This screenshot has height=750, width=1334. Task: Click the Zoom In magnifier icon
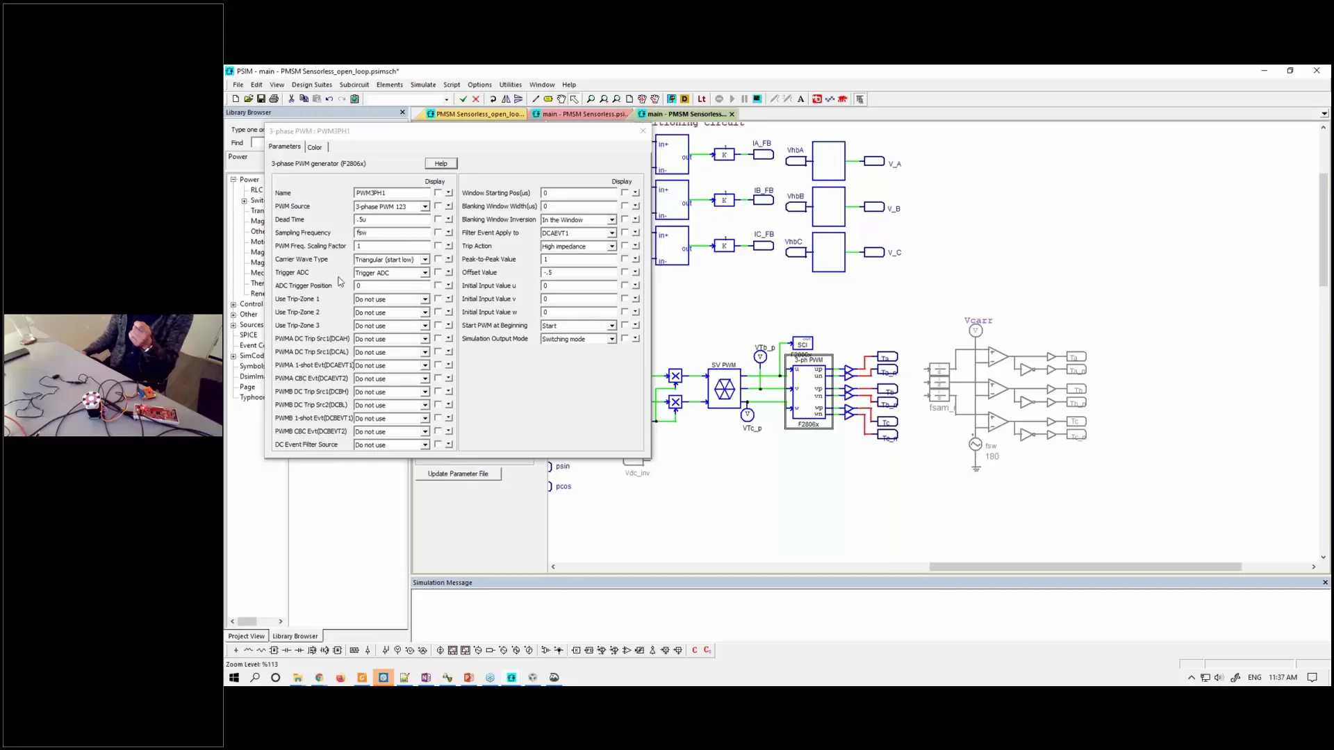(x=603, y=99)
